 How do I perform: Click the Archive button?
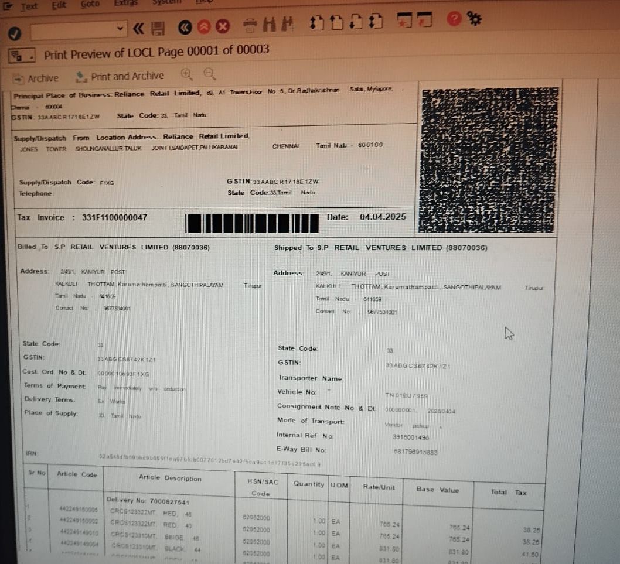(x=36, y=78)
